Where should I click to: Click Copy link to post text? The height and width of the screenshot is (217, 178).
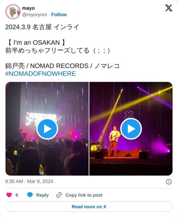[x=84, y=195]
